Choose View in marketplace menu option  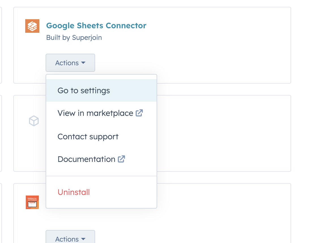pos(95,113)
